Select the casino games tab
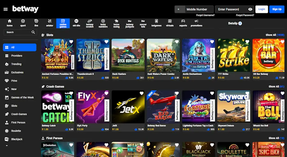 pyautogui.click(x=63, y=23)
